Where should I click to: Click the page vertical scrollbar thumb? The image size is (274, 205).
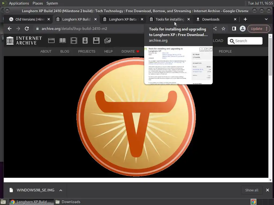click(270, 56)
